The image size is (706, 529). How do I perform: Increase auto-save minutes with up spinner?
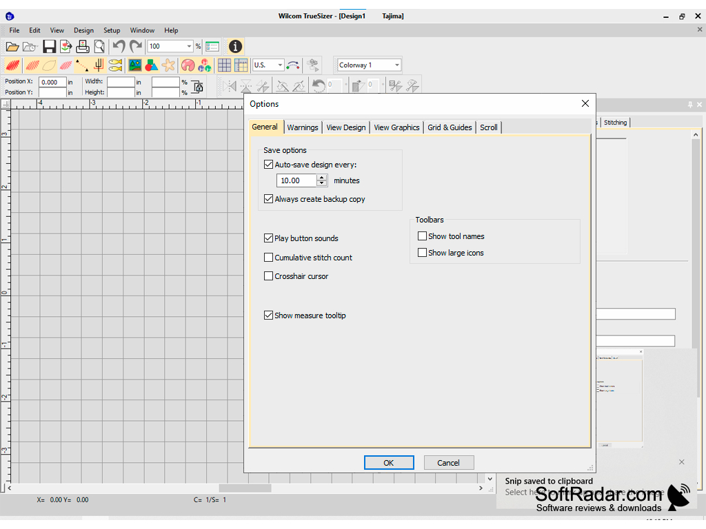click(321, 178)
